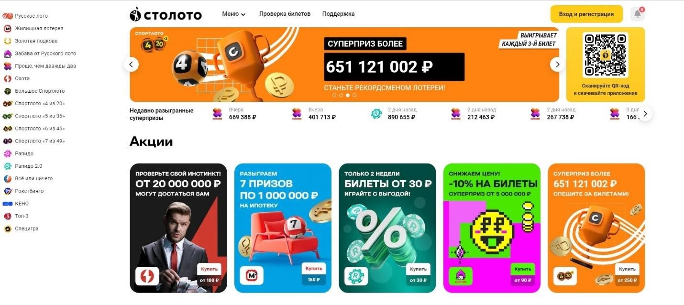Select the Рапидо 2.0 sidebar icon
The image size is (684, 305).
pyautogui.click(x=7, y=166)
